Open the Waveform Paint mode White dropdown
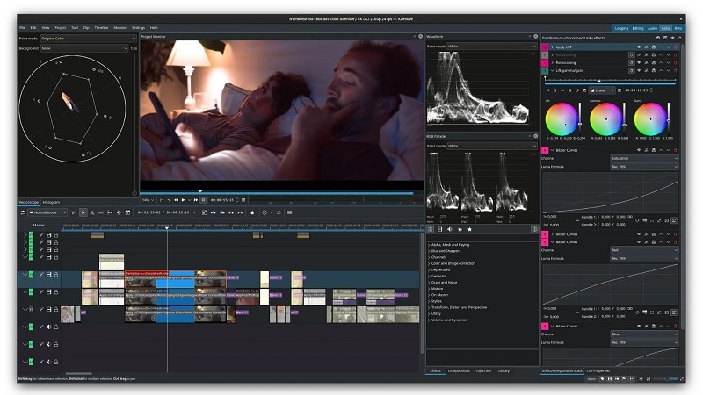Image resolution: width=703 pixels, height=395 pixels. click(x=492, y=47)
